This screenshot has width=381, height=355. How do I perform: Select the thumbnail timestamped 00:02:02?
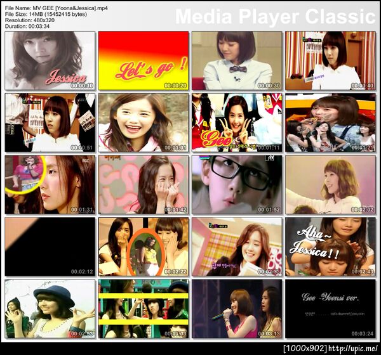click(330, 184)
